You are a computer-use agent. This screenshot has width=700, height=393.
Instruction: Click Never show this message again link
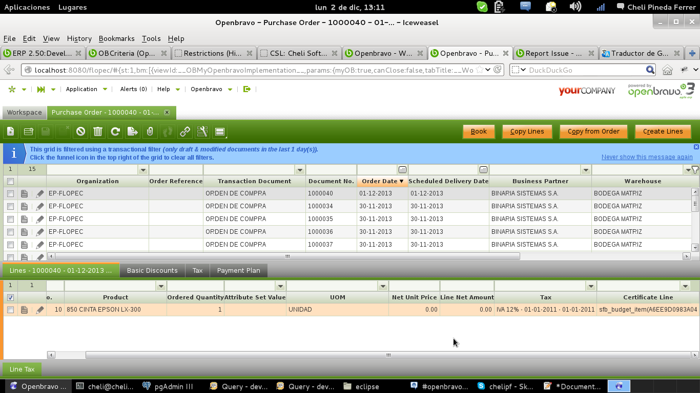pyautogui.click(x=647, y=157)
